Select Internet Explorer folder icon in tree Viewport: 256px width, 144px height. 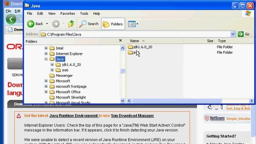tap(52, 54)
